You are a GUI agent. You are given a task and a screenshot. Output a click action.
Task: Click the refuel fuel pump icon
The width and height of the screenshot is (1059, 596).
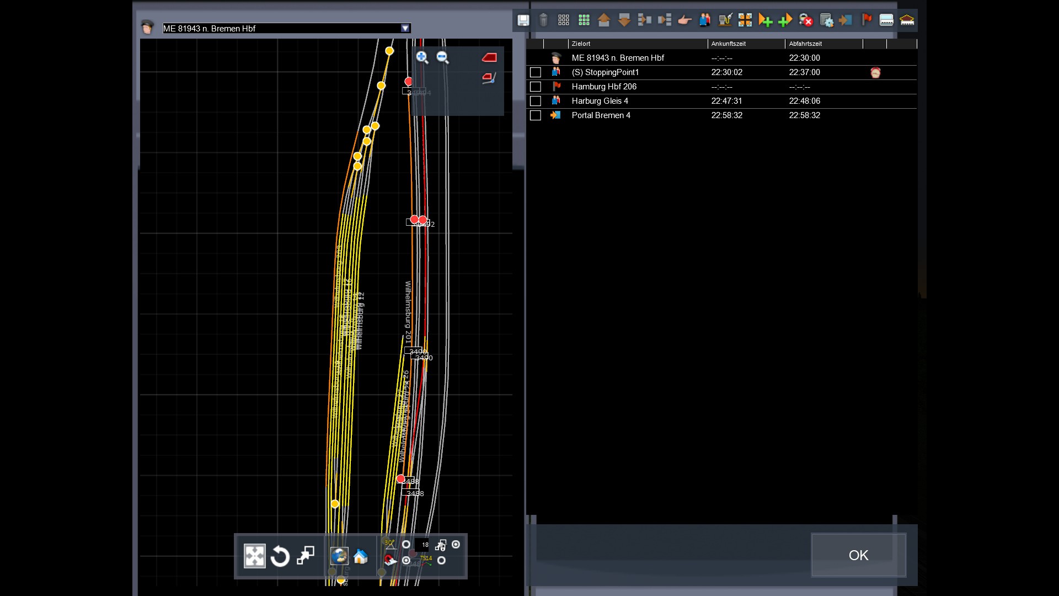point(725,20)
